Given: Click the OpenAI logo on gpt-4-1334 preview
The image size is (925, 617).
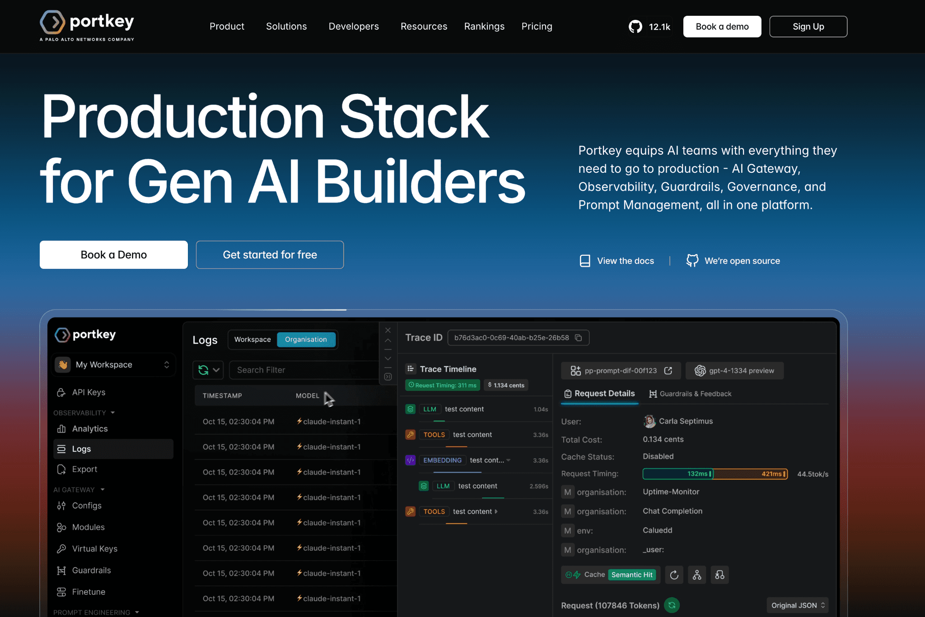Looking at the screenshot, I should [x=700, y=371].
